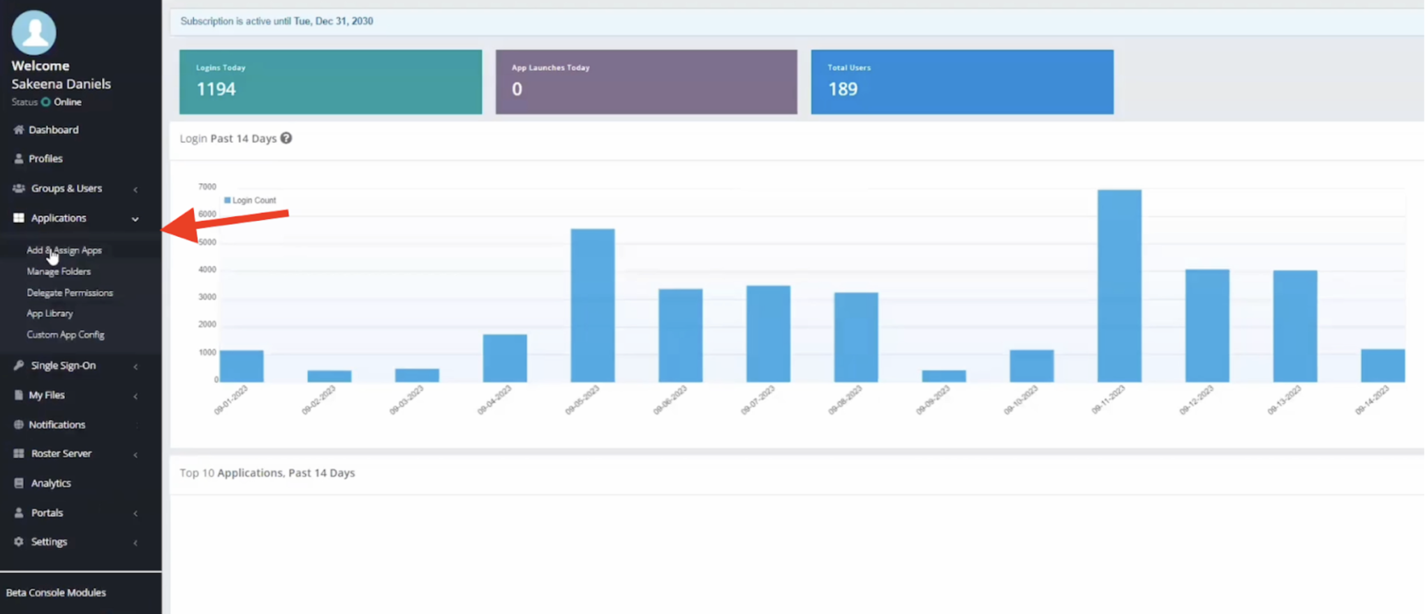Screen dimensions: 1425x614
Task: Click the 09-11-2023 tallest bar
Action: click(1119, 285)
